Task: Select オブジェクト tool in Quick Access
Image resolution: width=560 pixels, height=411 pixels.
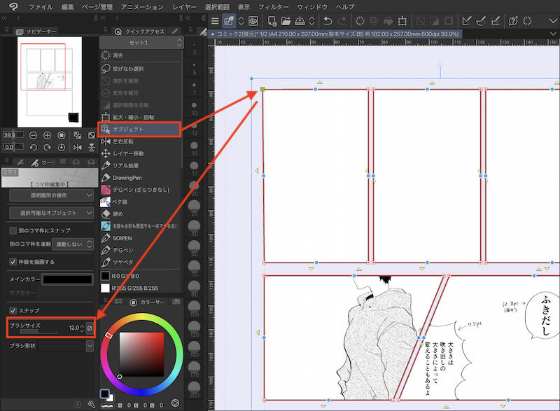Action: tap(139, 129)
